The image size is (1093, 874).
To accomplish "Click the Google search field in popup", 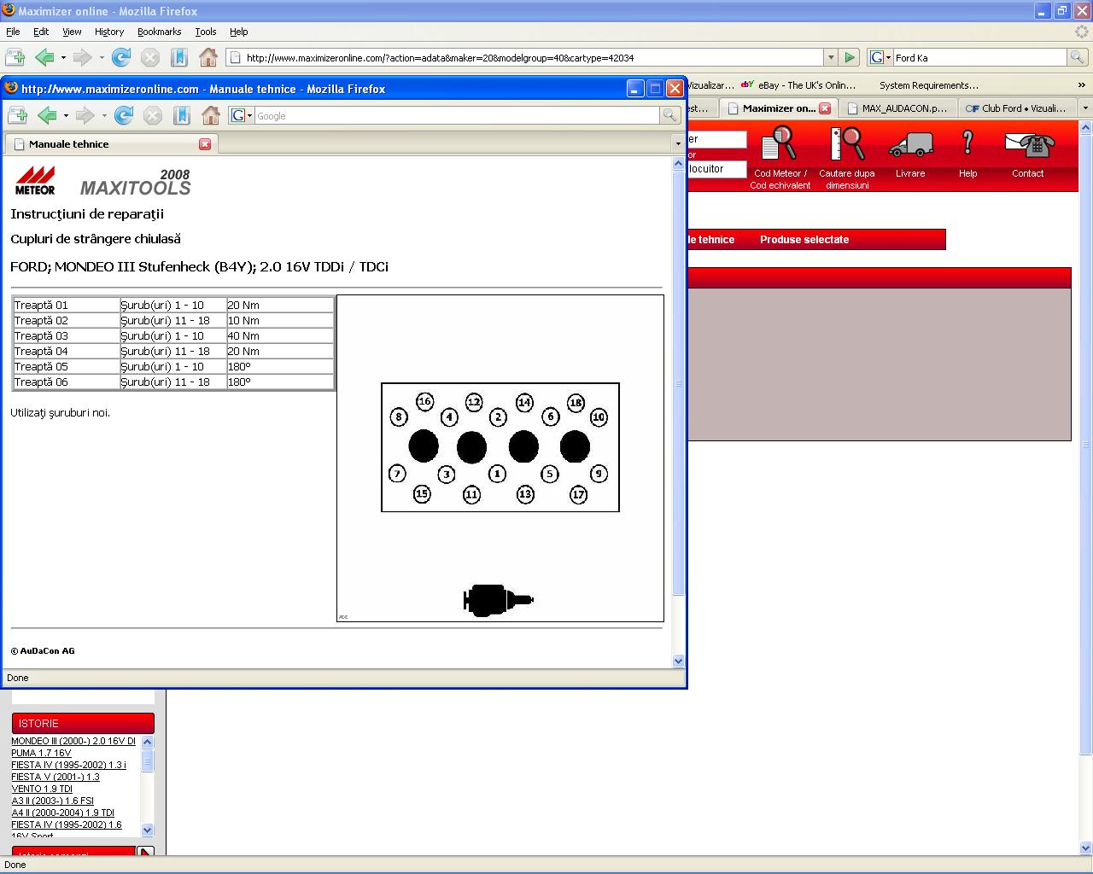I will point(457,115).
